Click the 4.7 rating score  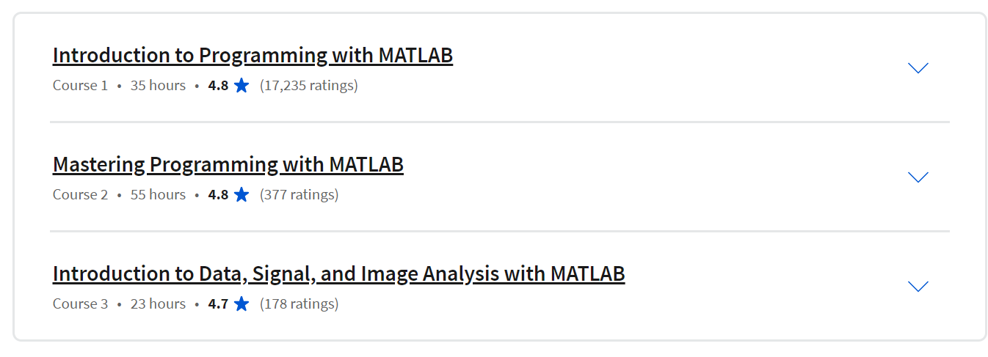[x=218, y=304]
